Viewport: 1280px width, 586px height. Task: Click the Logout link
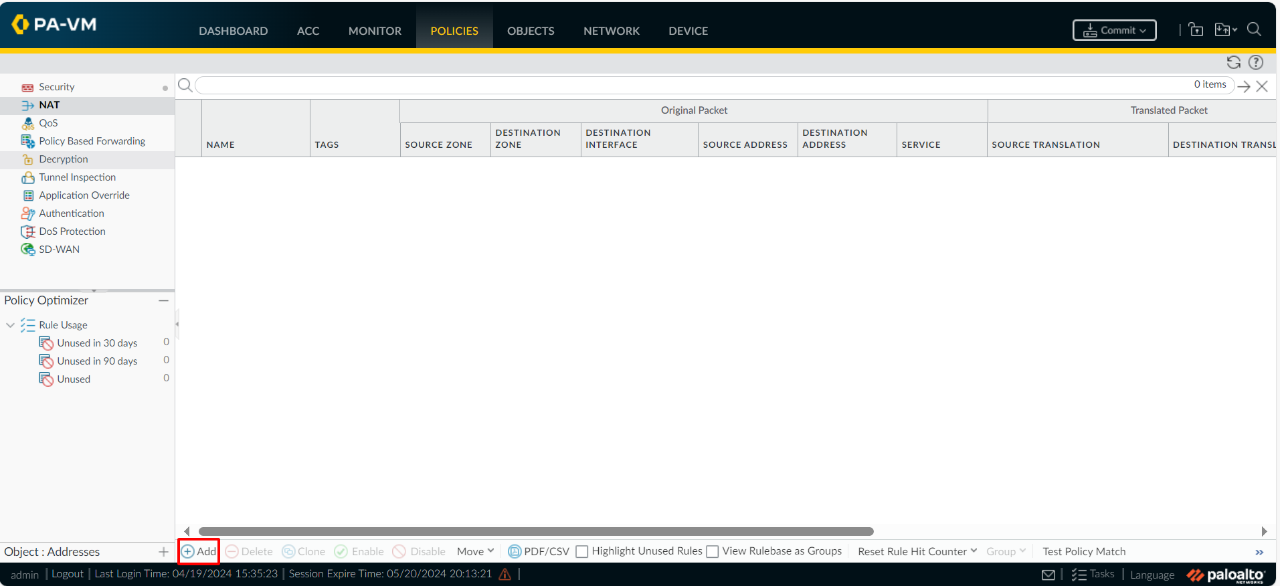[x=68, y=574]
